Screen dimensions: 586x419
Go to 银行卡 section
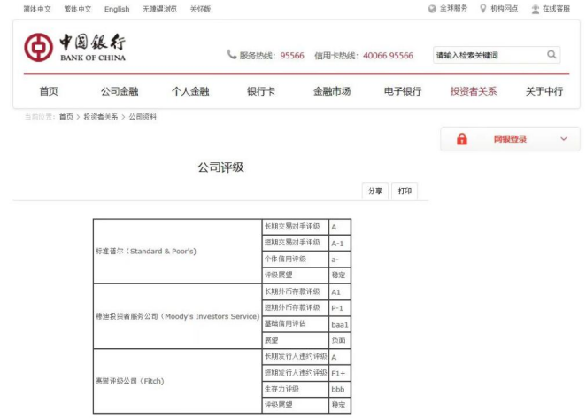point(260,91)
